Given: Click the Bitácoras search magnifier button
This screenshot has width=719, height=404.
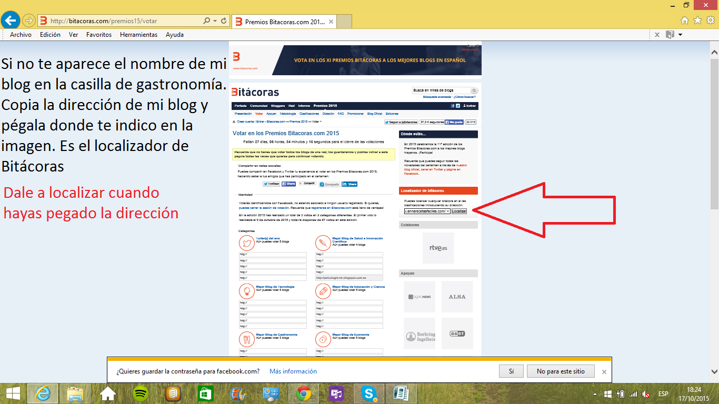Looking at the screenshot, I should click(474, 90).
